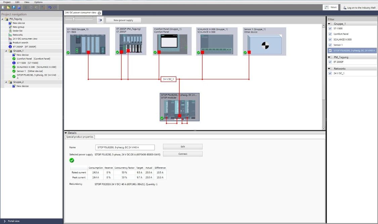Viewport: 378px width, 224px height.
Task: Toggle the Comfort Panel filter checkbox
Action: click(x=330, y=34)
